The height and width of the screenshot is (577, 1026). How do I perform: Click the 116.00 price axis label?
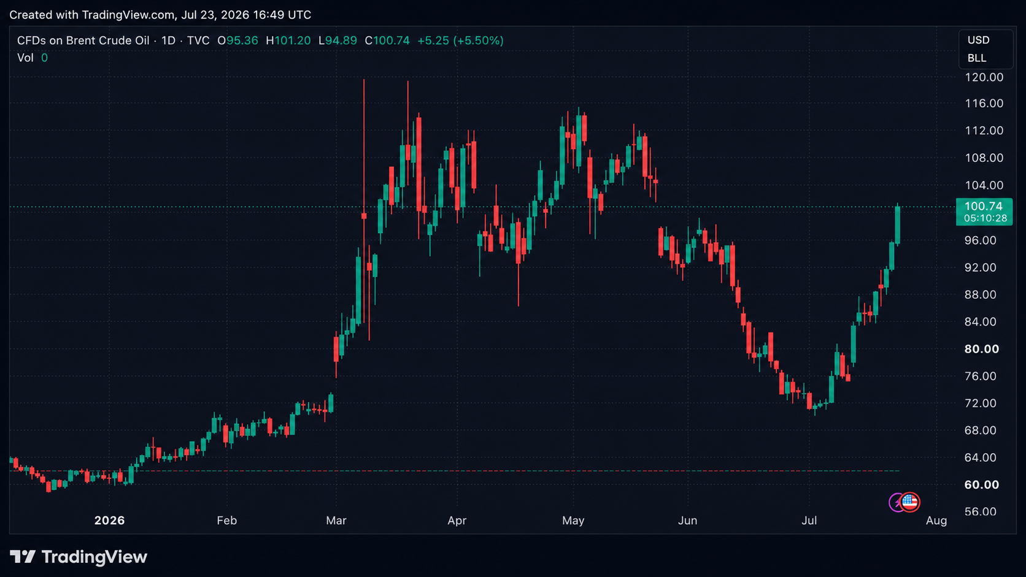click(x=984, y=104)
